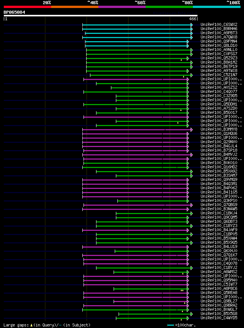Viewport: 244px width, 328px height.
Task: Select the UniRef100_C0PSG7 label
Action: 219,54
